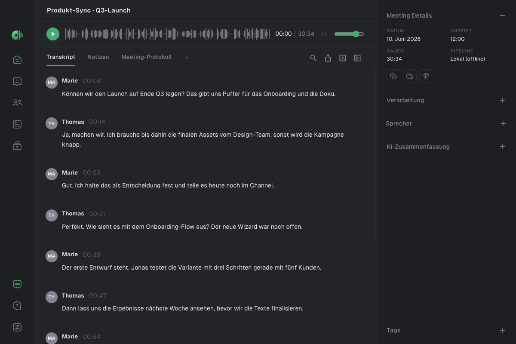Open the sliders settings icon in the sidebar
The height and width of the screenshot is (344, 516).
[17, 327]
